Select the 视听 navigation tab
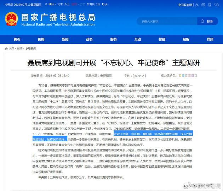 (x=186, y=39)
